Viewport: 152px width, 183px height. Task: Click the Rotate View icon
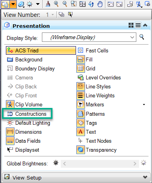coord(91,4)
